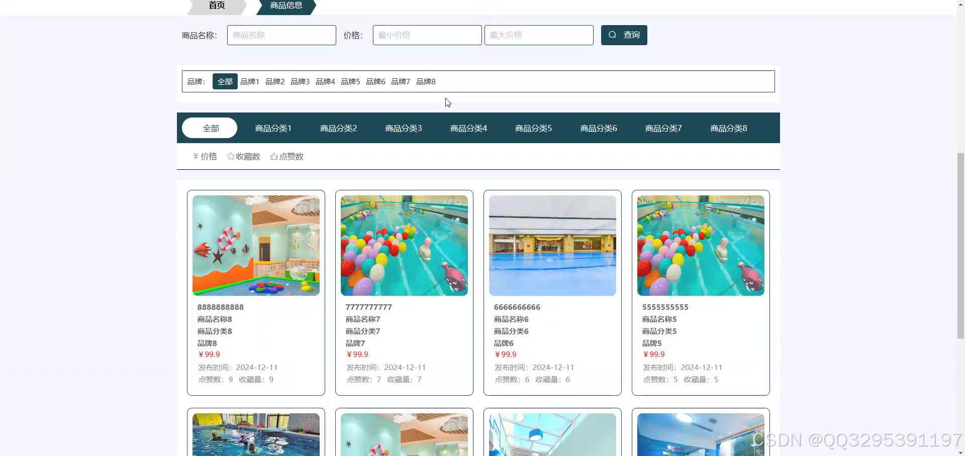Sort by 点赞数 using the thumbs-up icon
The height and width of the screenshot is (456, 965).
point(286,156)
